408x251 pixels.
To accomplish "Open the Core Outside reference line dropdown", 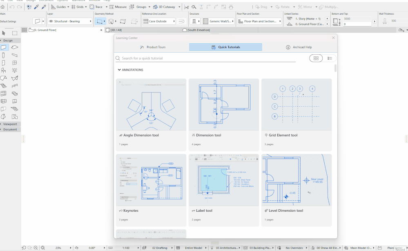I will pyautogui.click(x=159, y=21).
